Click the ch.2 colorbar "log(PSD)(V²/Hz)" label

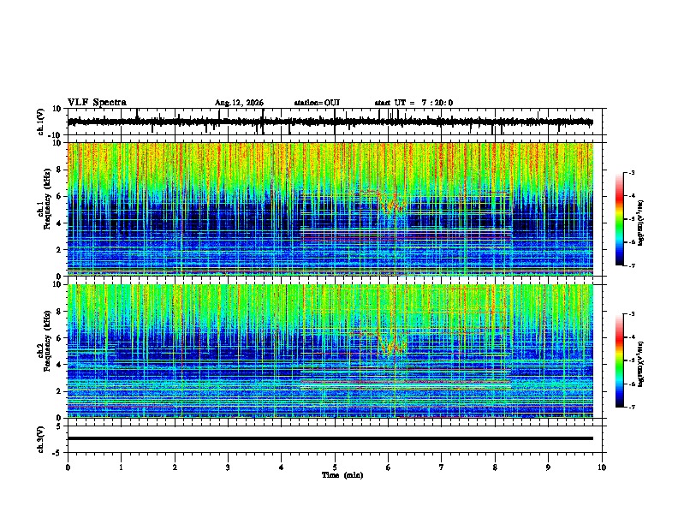pyautogui.click(x=641, y=365)
